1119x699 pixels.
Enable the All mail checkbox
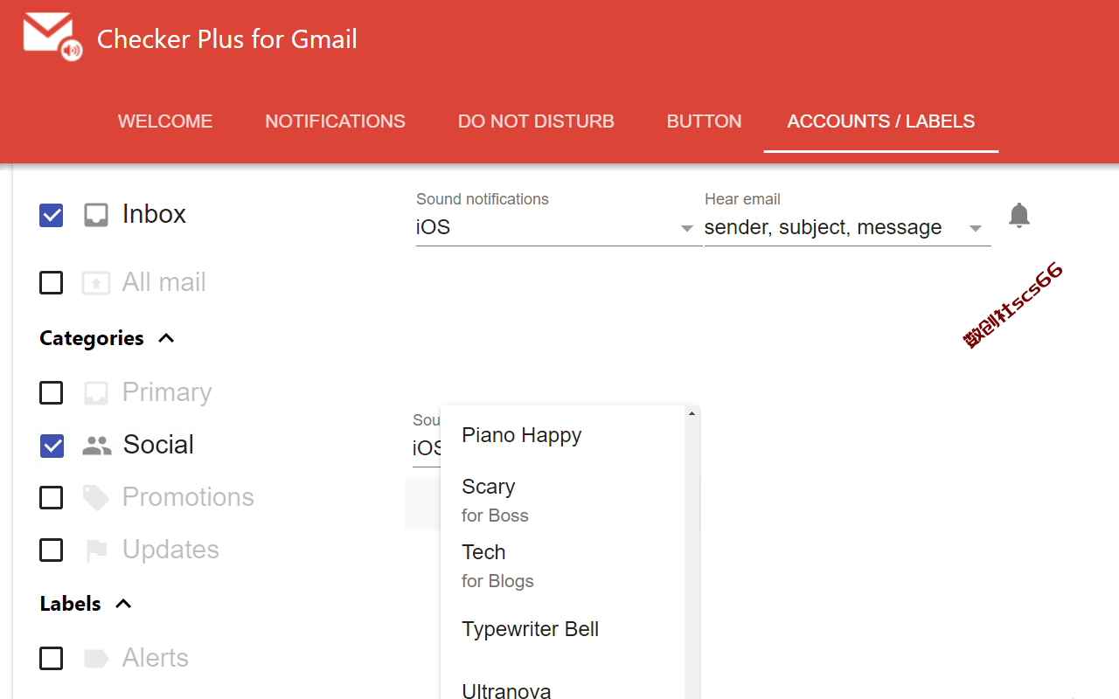(x=52, y=283)
